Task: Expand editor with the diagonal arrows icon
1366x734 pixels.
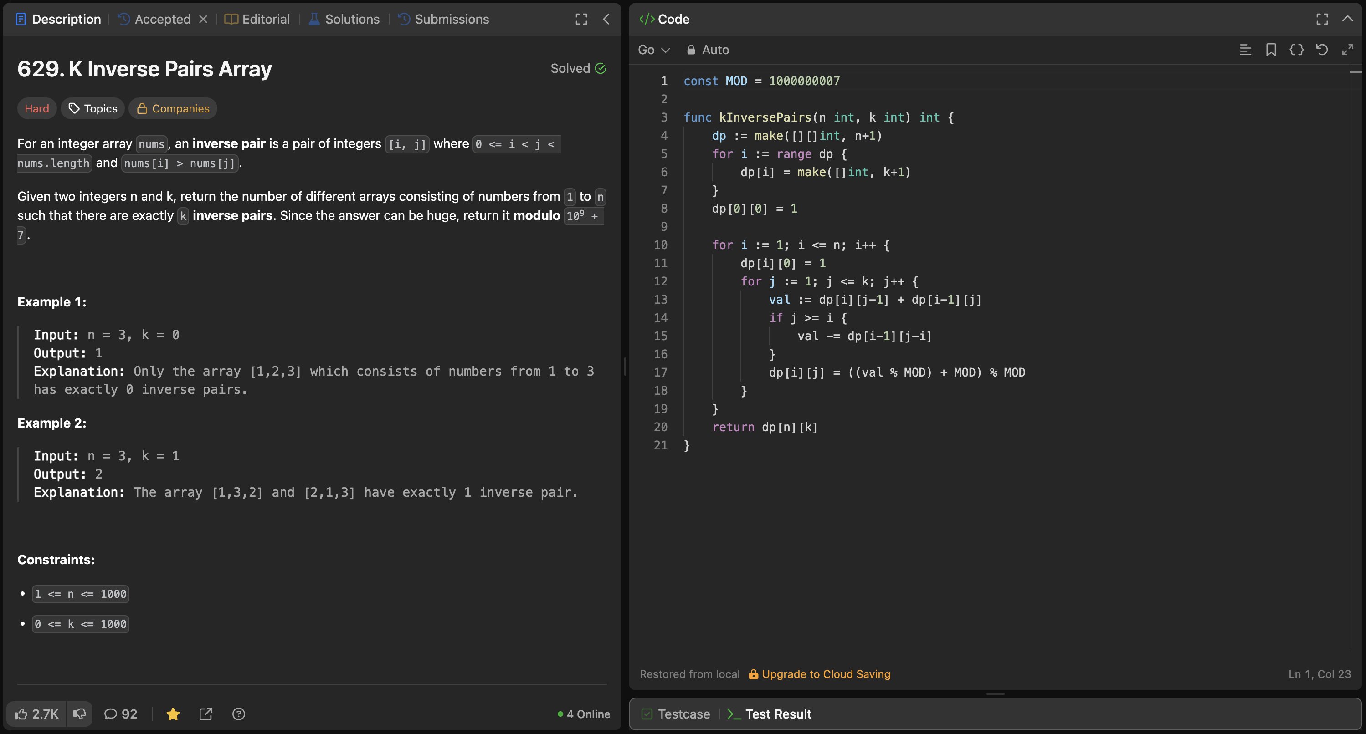Action: coord(1347,50)
